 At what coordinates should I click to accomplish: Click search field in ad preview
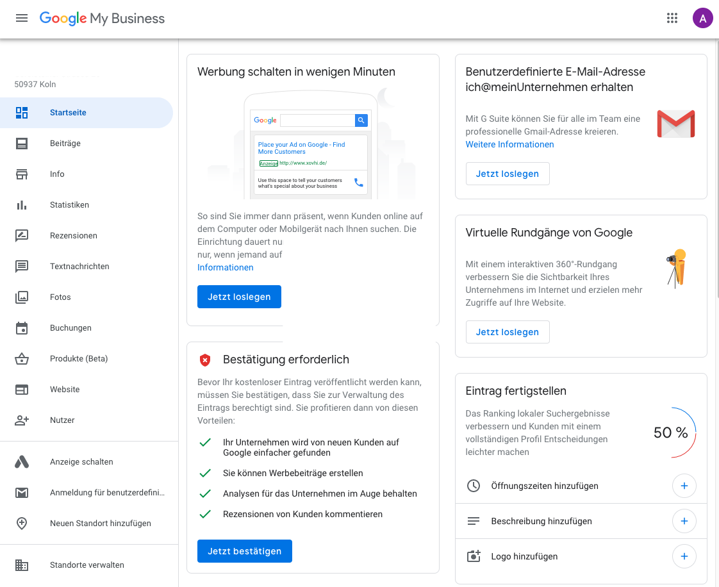pos(317,120)
